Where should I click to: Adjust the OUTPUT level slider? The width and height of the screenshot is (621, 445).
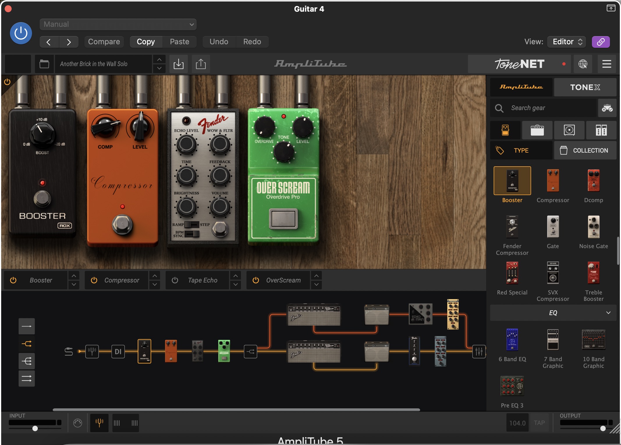coord(603,428)
